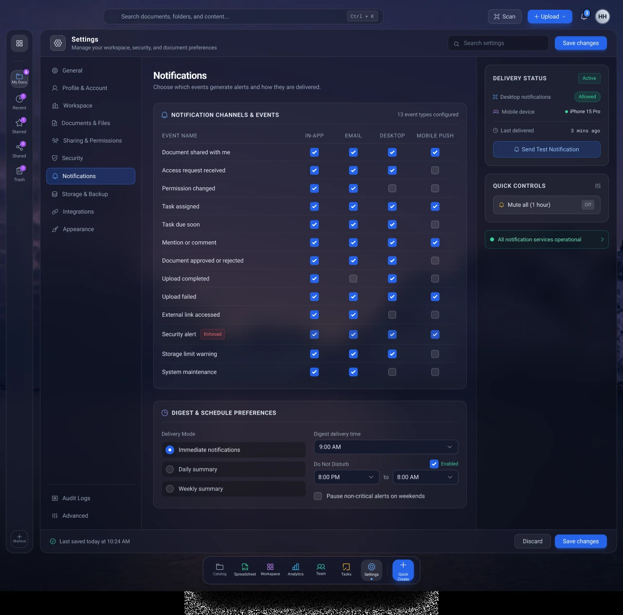Image resolution: width=623 pixels, height=615 pixels.
Task: Open the Do Not Disturb start time dropdown
Action: tap(347, 477)
